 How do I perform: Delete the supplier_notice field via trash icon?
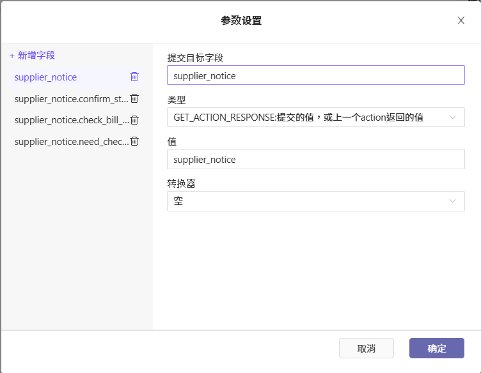point(134,77)
